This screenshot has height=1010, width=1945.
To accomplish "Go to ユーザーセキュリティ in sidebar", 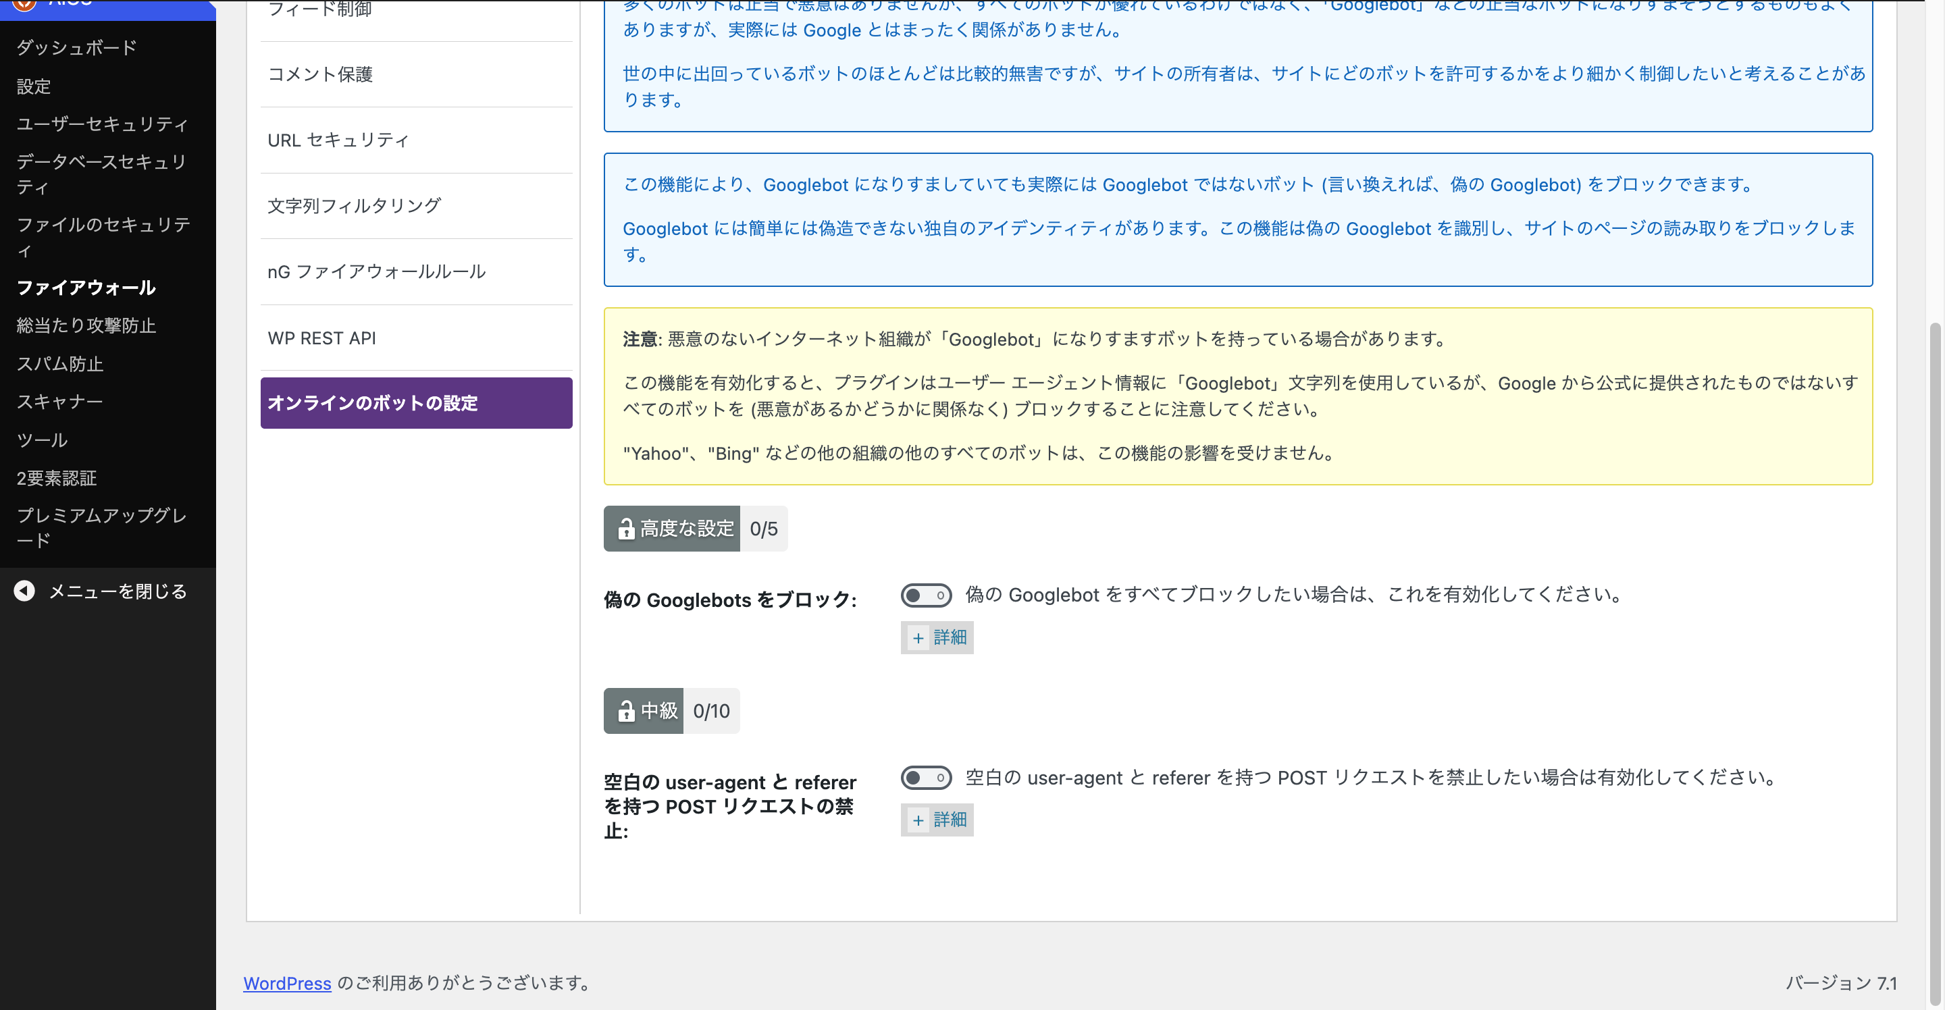I will pyautogui.click(x=103, y=124).
